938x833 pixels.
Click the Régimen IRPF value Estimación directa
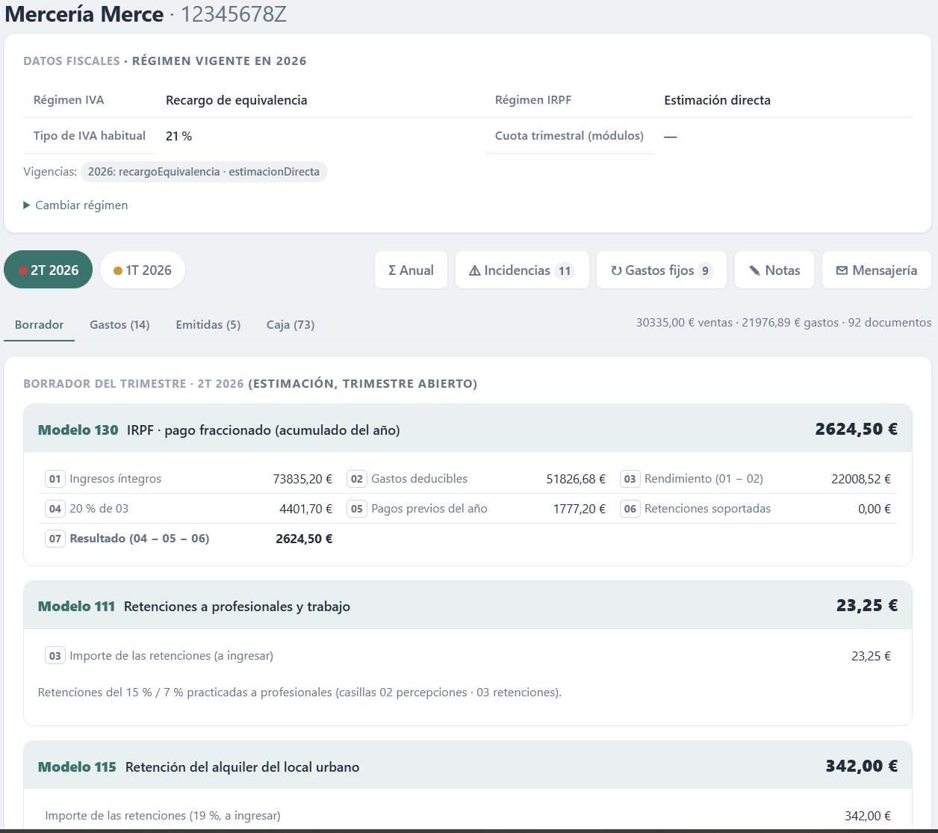click(x=718, y=100)
